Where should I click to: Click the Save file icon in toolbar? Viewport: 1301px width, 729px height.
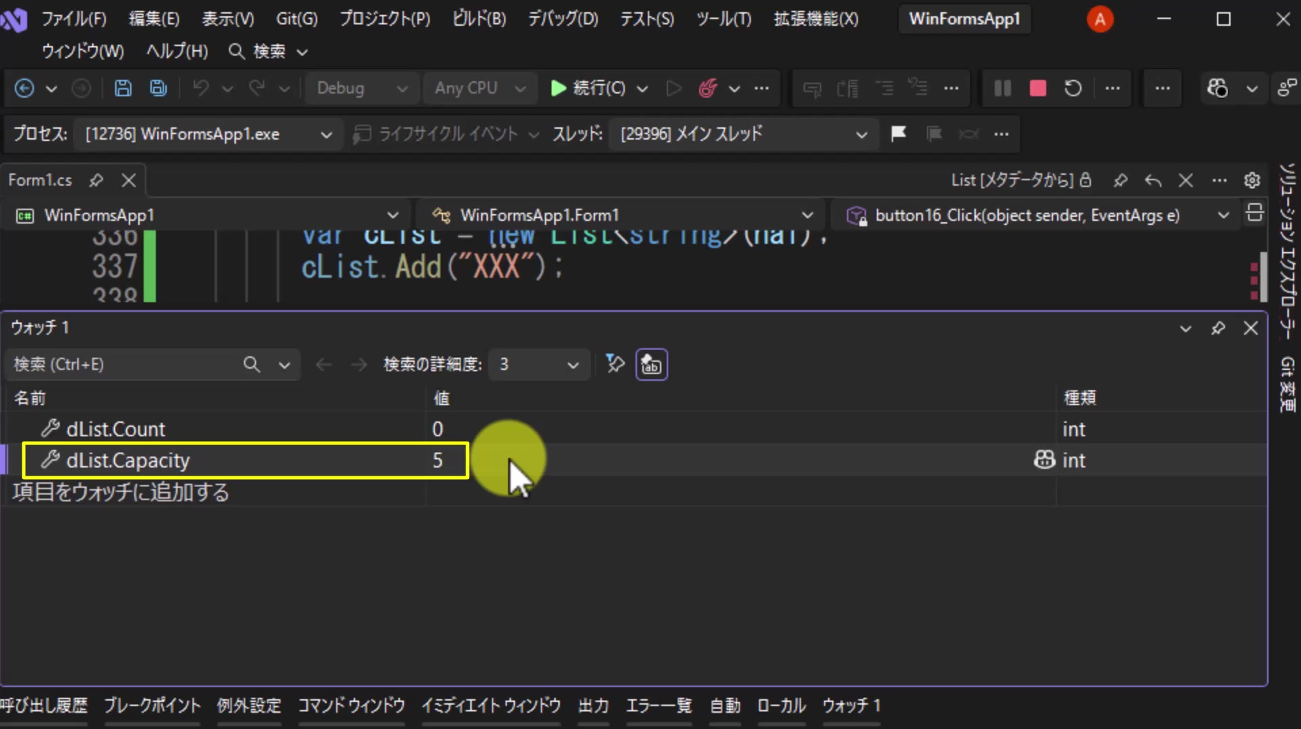[123, 88]
